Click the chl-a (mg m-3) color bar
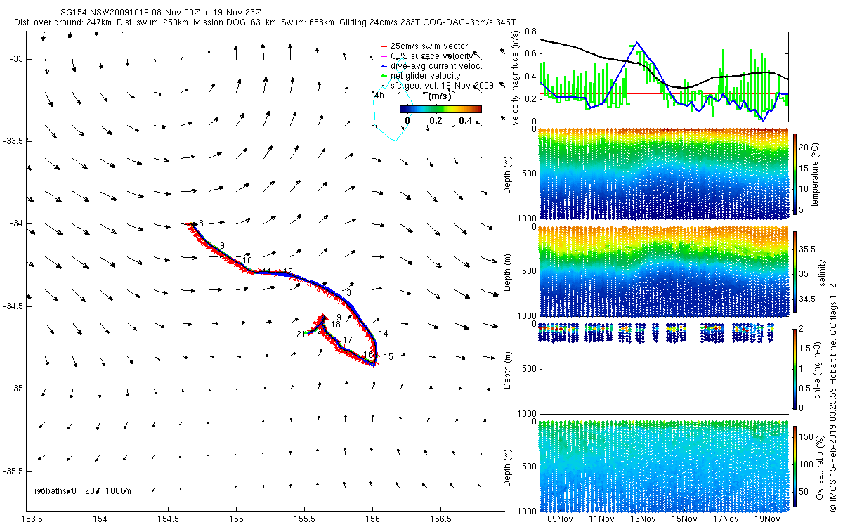The width and height of the screenshot is (843, 527). coord(795,368)
